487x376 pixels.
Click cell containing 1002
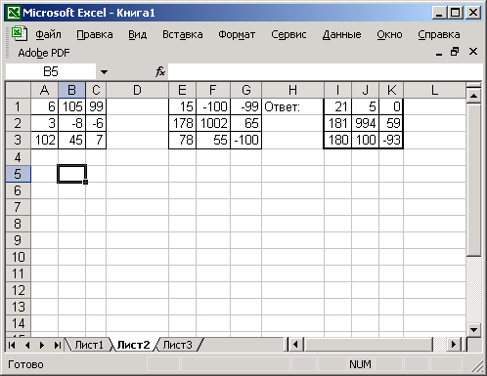point(213,123)
